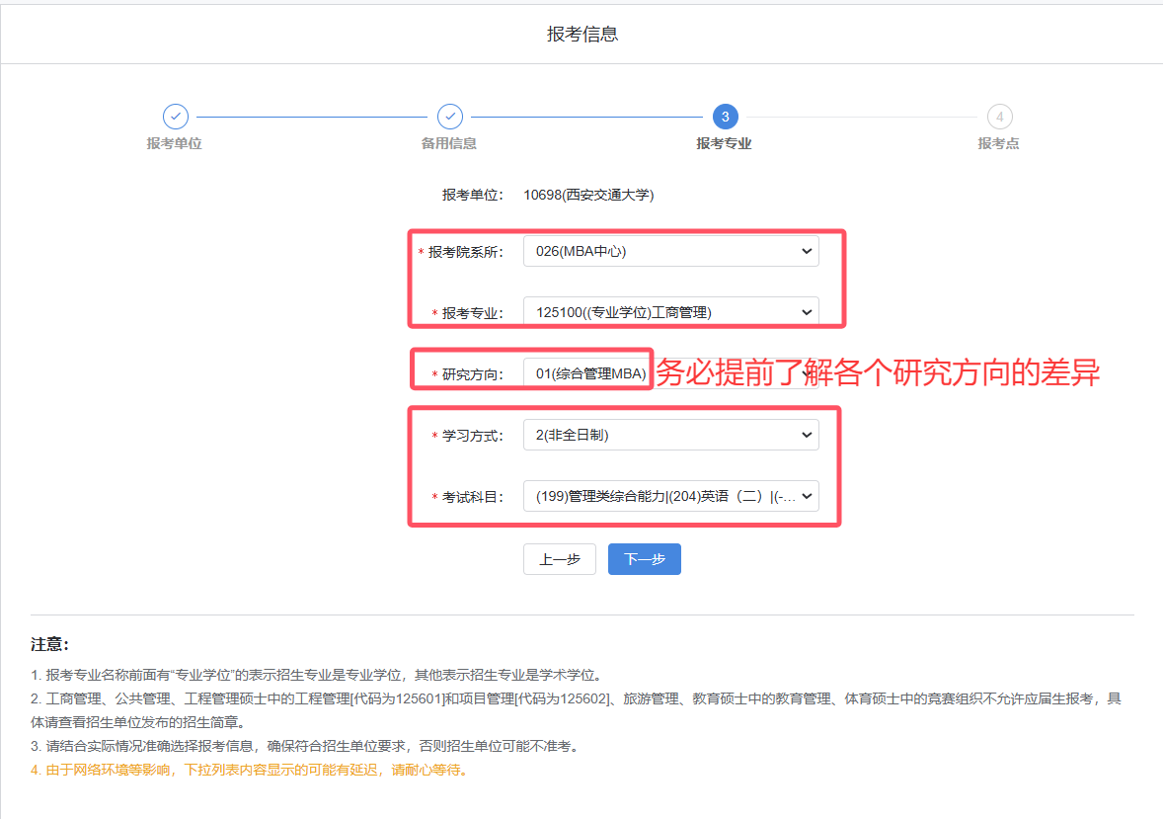Image resolution: width=1163 pixels, height=819 pixels.
Task: Click the 注意 heading above the notes
Action: [49, 644]
